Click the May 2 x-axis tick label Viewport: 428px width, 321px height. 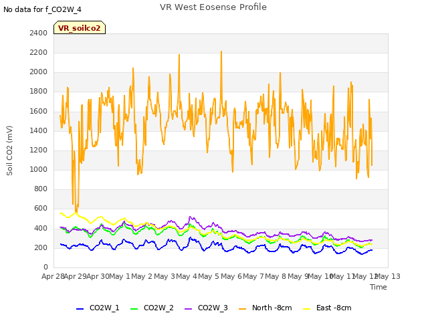[142, 276]
